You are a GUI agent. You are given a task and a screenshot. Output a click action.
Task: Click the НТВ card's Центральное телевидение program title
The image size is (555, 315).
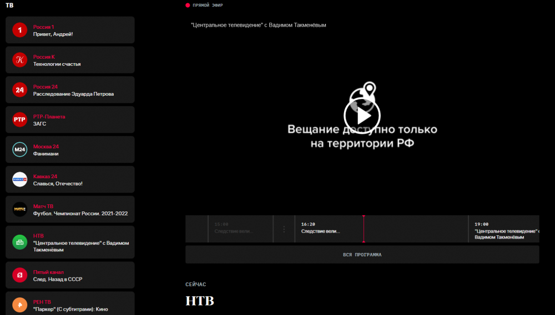tap(81, 246)
